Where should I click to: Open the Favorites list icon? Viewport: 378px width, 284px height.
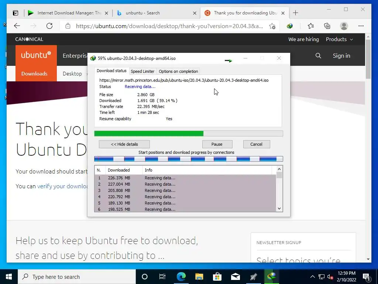[x=311, y=26]
